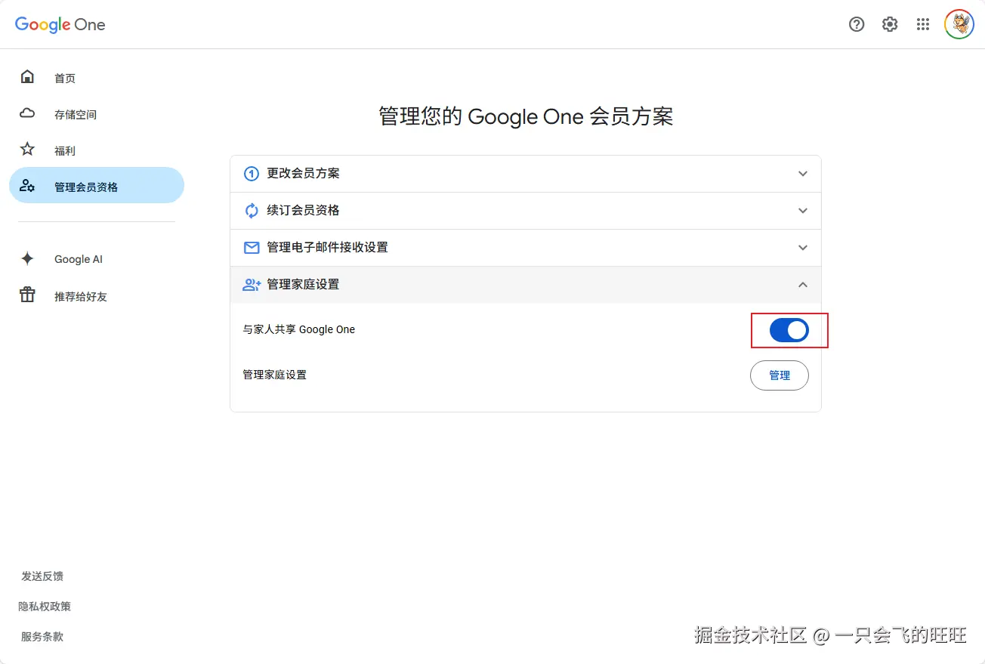Open the 发送反馈 link
The width and height of the screenshot is (985, 664).
click(42, 576)
